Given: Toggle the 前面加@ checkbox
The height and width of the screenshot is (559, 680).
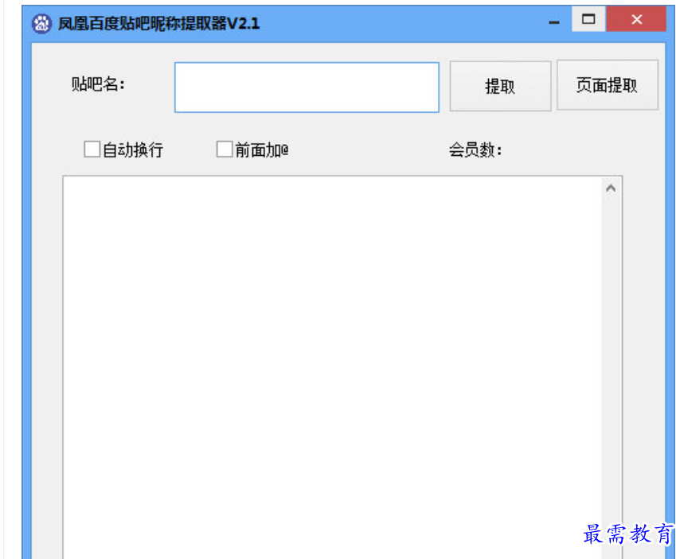Looking at the screenshot, I should (x=225, y=149).
